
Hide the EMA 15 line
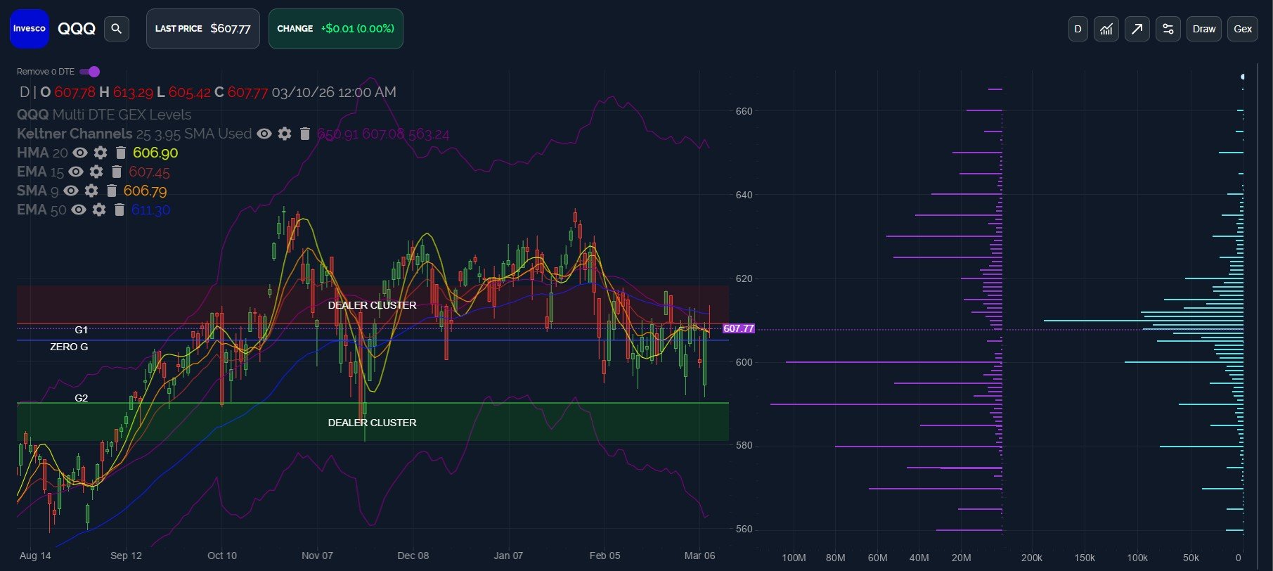pos(76,172)
